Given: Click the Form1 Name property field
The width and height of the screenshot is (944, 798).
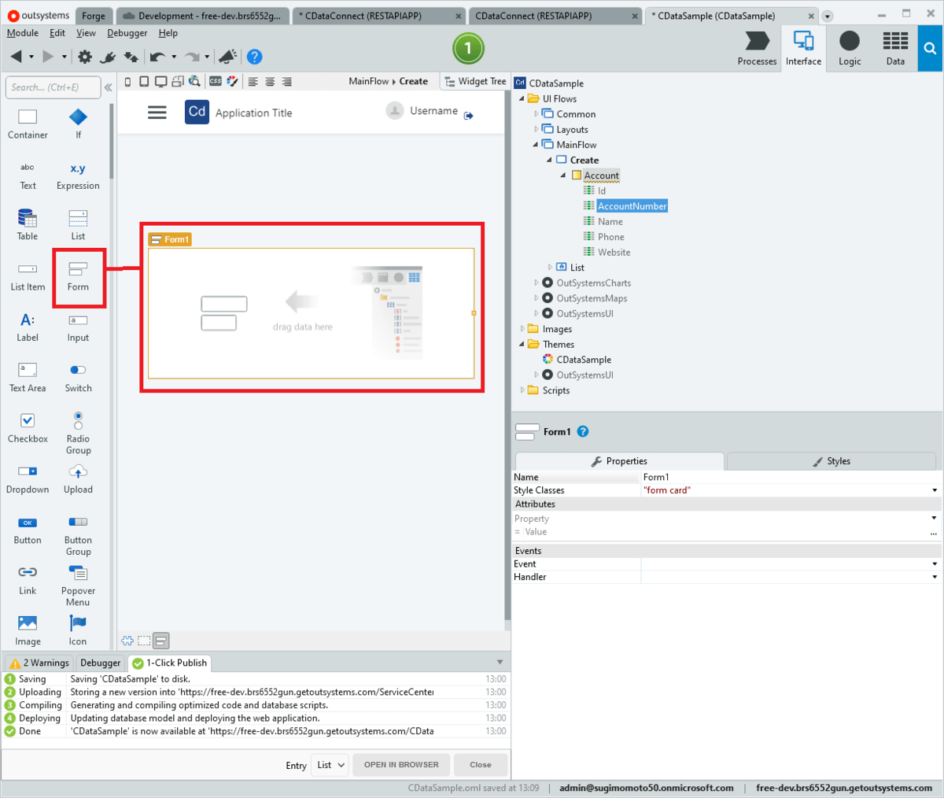Looking at the screenshot, I should 791,477.
